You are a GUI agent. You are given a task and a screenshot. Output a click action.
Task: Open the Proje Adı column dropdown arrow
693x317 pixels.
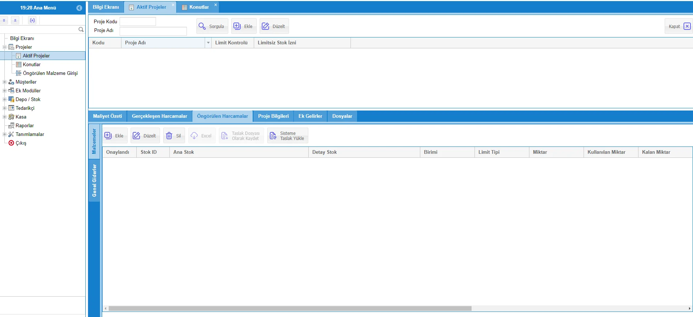(208, 43)
